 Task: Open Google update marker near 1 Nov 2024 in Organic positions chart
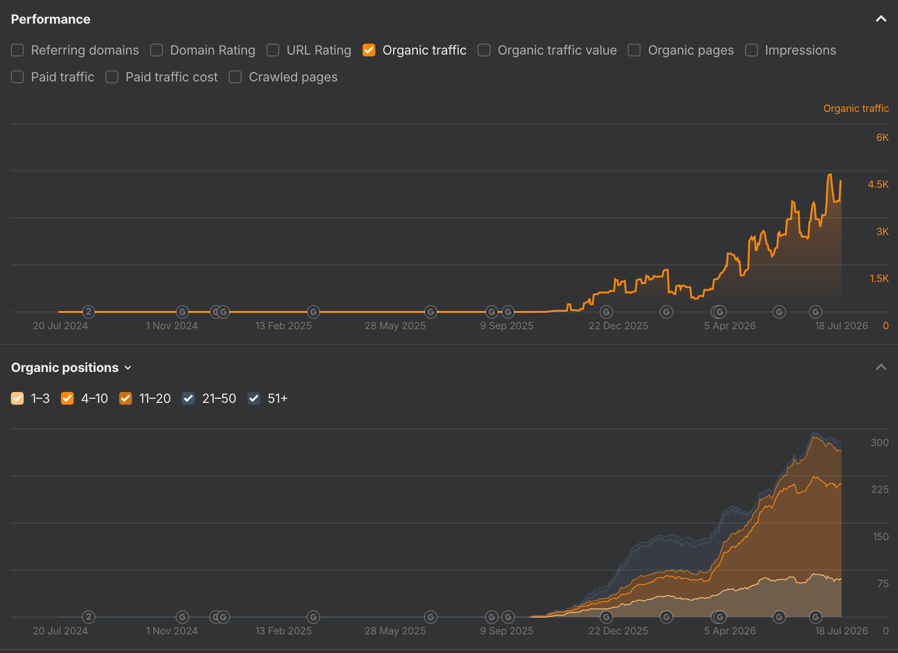182,617
